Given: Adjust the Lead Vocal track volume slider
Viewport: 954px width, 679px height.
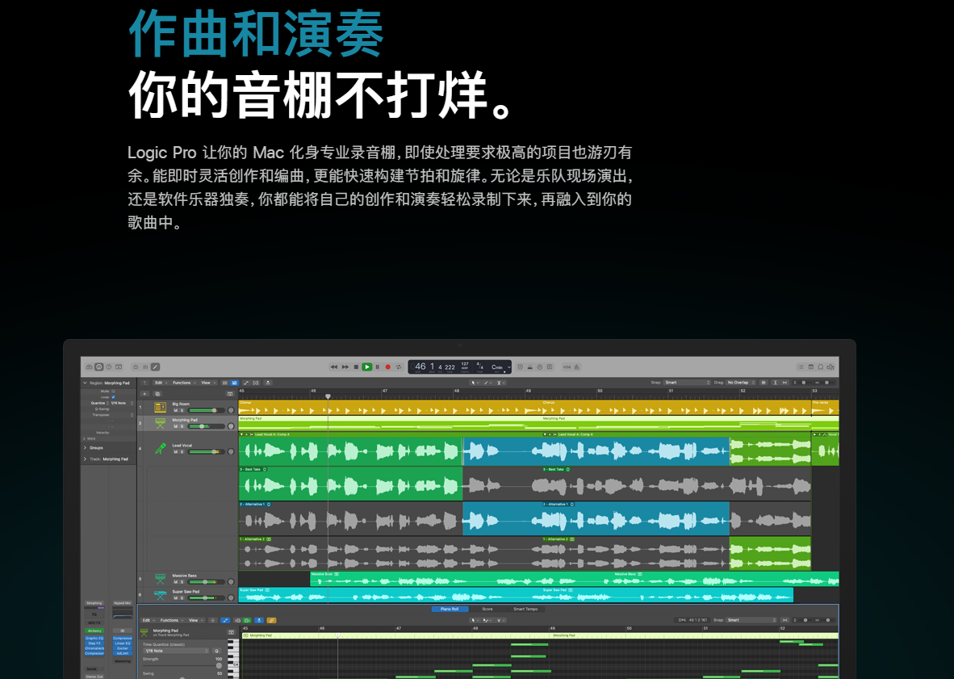Looking at the screenshot, I should 207,452.
